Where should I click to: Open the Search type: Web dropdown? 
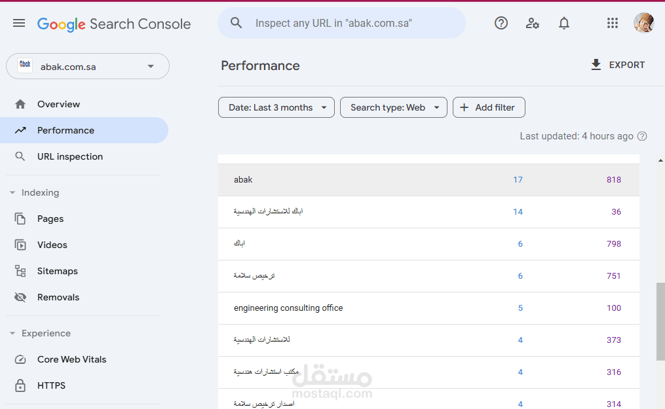point(394,107)
